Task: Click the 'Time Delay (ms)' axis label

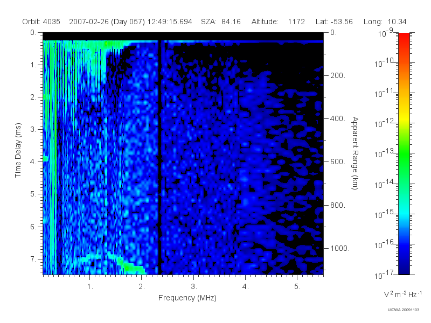Action: point(18,150)
